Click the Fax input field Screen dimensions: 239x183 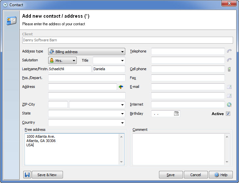click(188, 78)
